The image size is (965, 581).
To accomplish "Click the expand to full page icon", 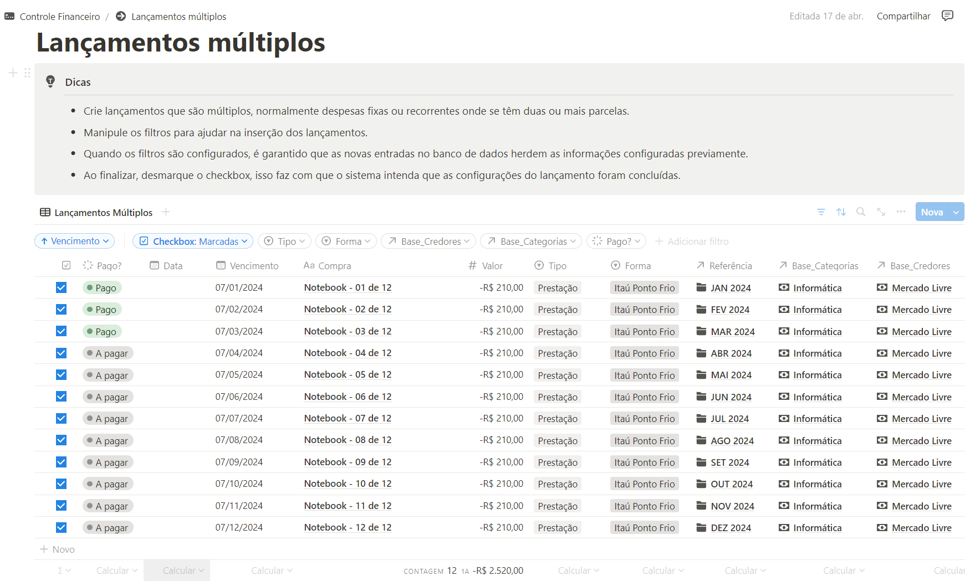I will 881,212.
